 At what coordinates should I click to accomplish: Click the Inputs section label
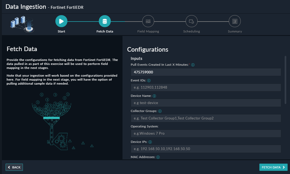[137, 58]
